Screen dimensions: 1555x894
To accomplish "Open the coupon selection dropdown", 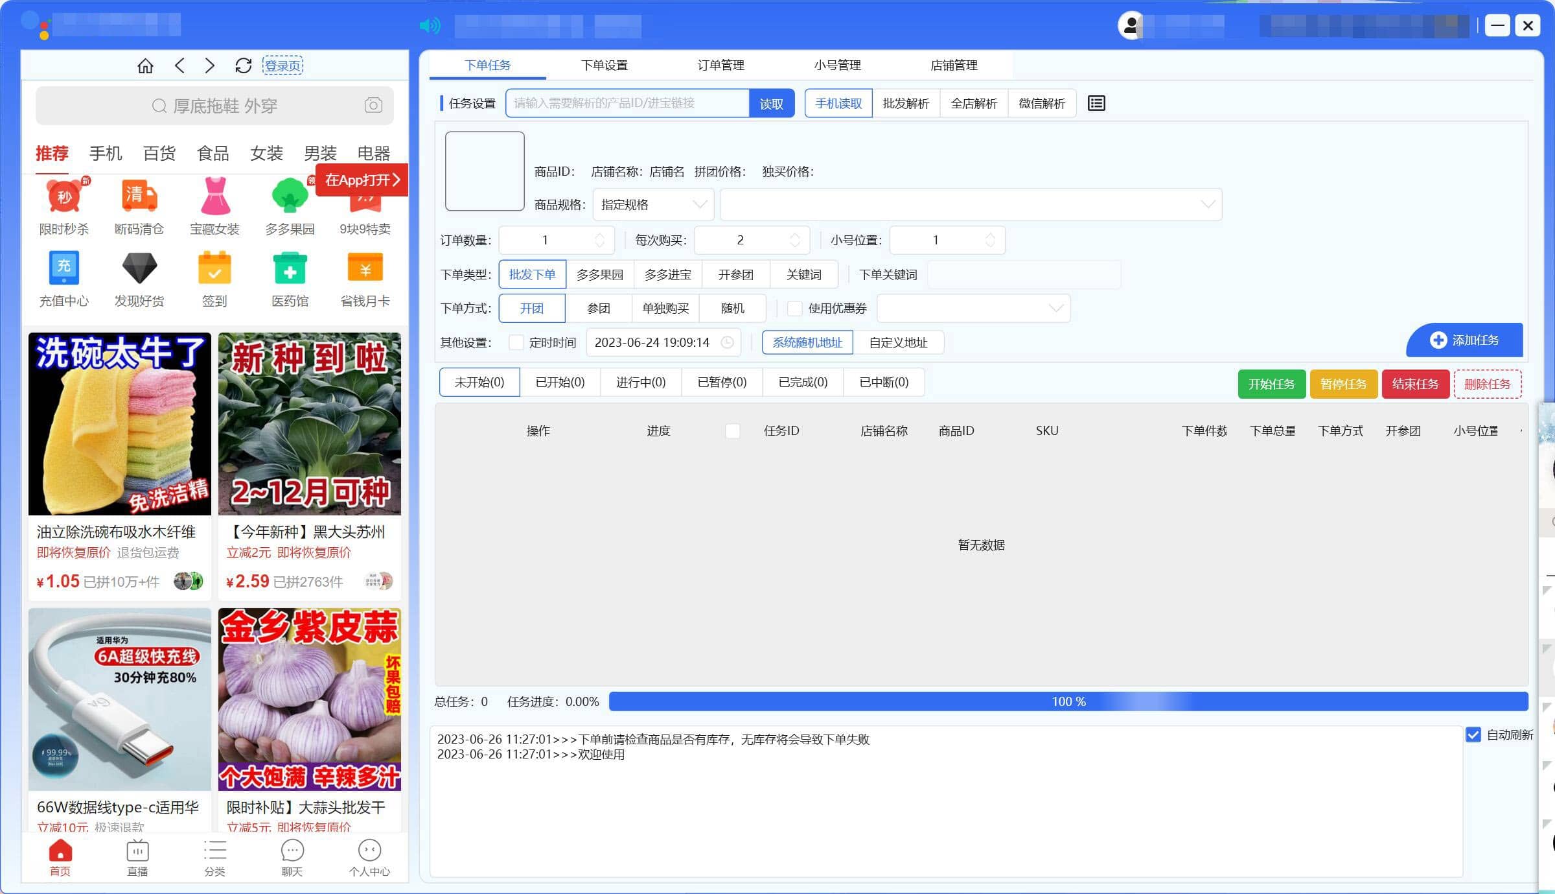I will 973,309.
